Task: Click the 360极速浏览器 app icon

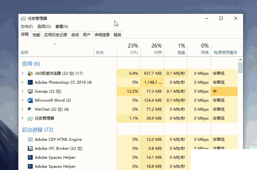Action: (x=30, y=73)
